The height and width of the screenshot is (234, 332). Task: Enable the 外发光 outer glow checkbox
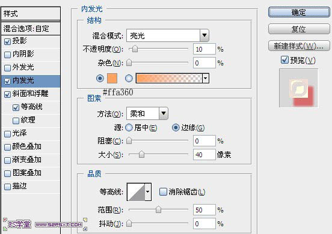(x=7, y=68)
